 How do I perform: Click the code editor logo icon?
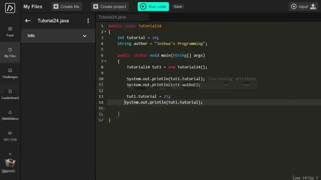click(x=10, y=8)
